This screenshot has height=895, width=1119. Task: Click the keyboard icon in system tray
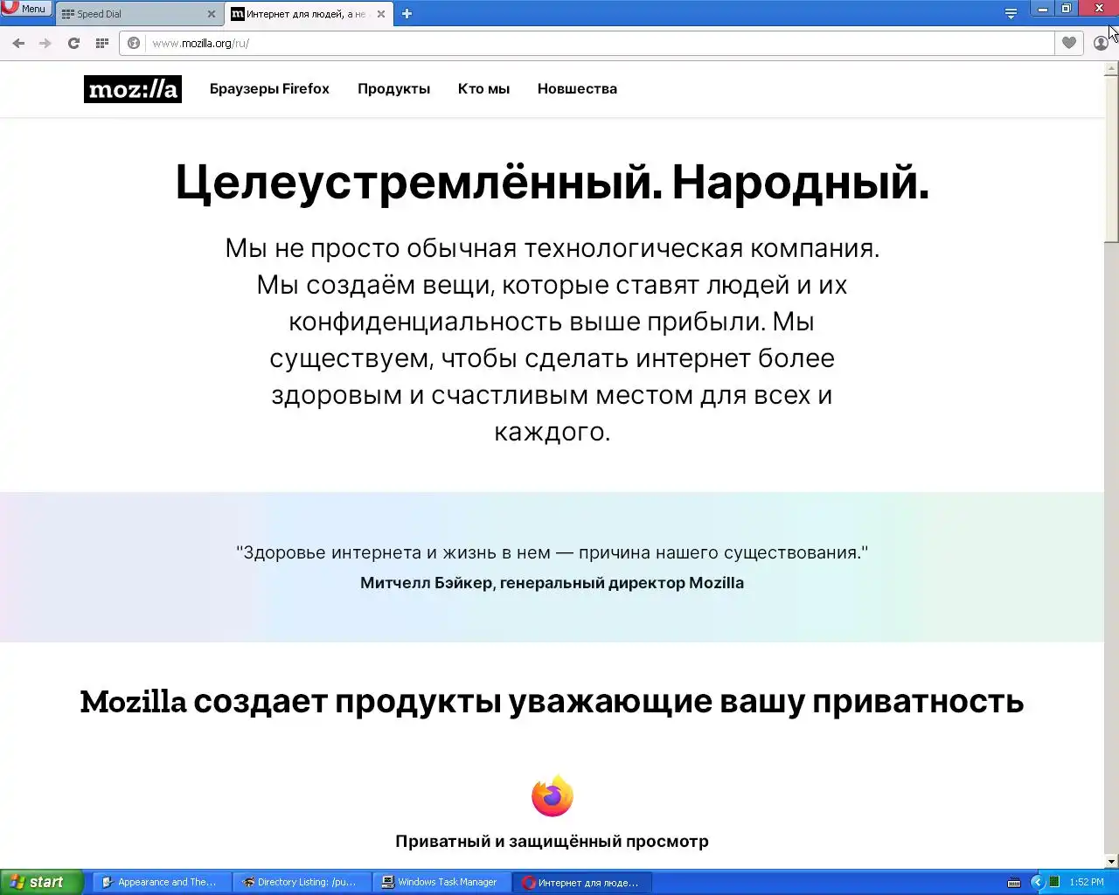(1014, 883)
